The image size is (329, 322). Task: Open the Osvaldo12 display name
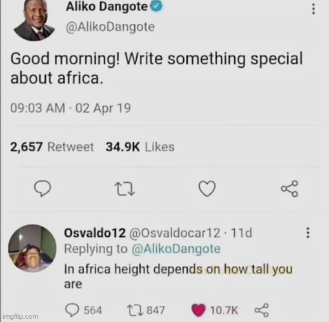click(95, 233)
